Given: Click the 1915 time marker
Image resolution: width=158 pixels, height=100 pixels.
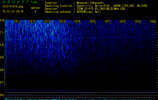Looking at the screenshot, I should (77, 21).
